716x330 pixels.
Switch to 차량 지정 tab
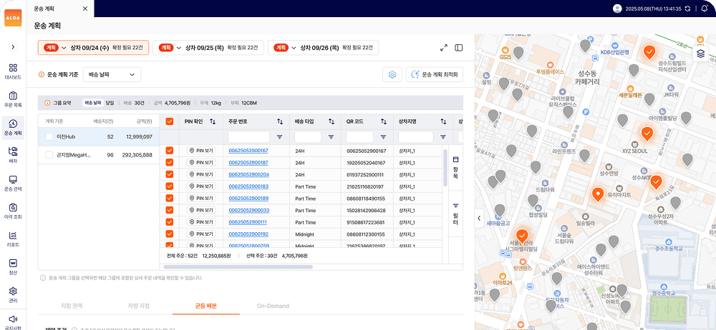click(138, 306)
